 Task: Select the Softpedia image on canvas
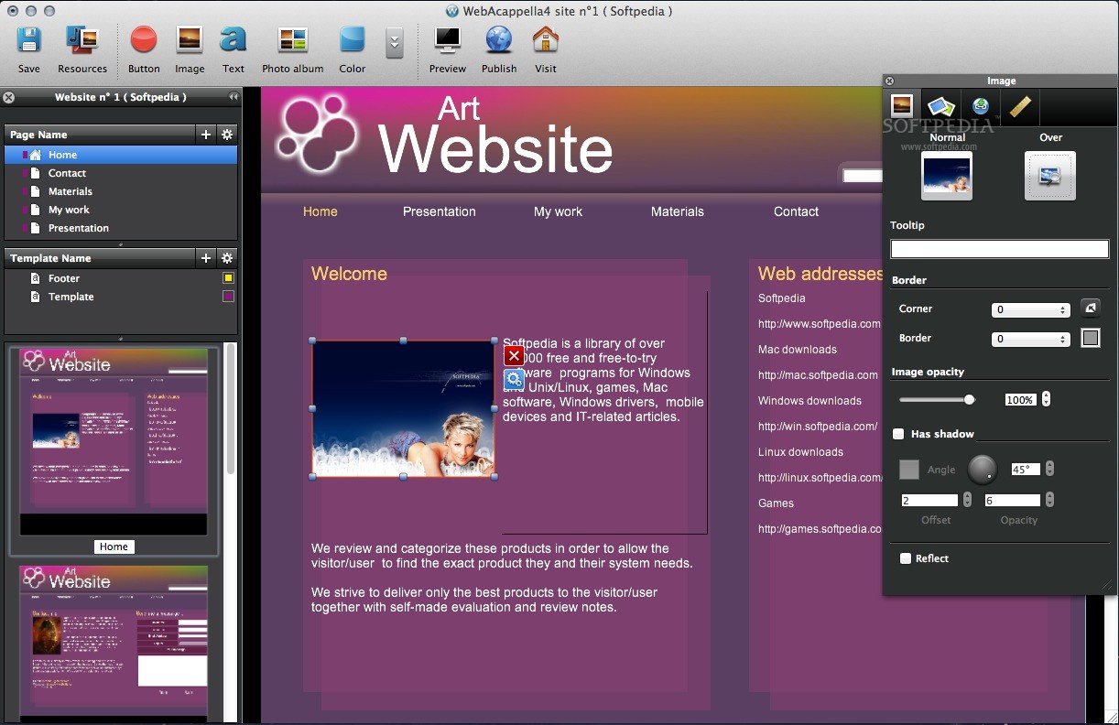click(x=404, y=409)
